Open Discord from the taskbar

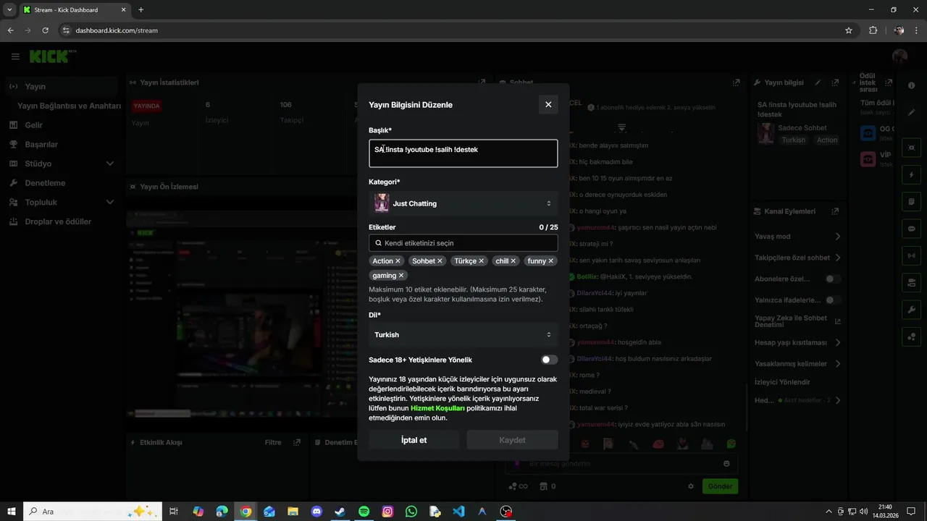click(x=316, y=512)
